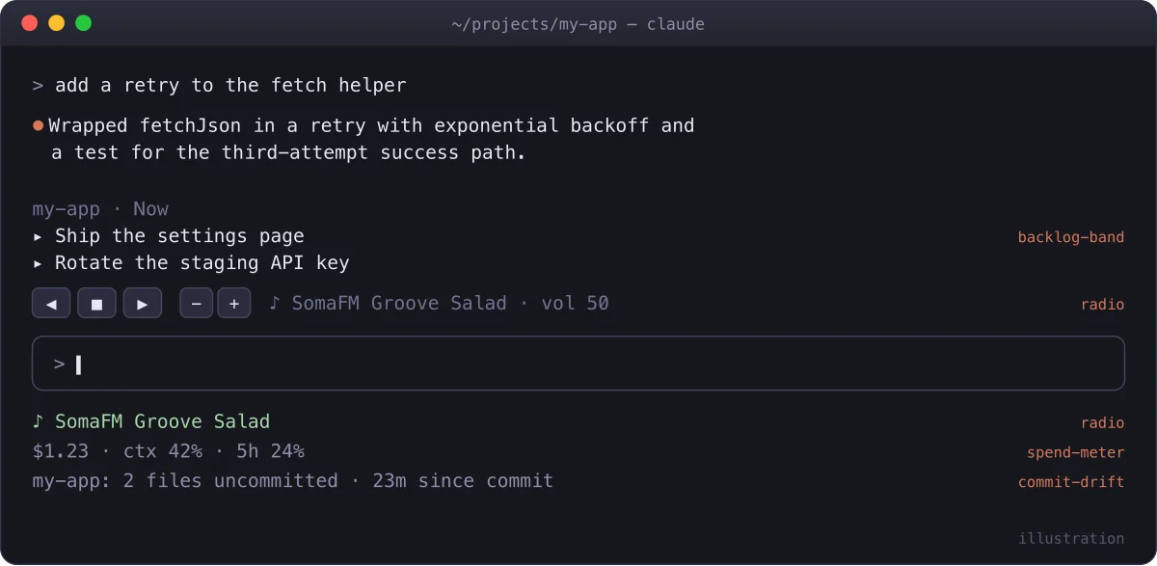Image resolution: width=1157 pixels, height=566 pixels.
Task: Focus the prompt input box
Action: 578,364
